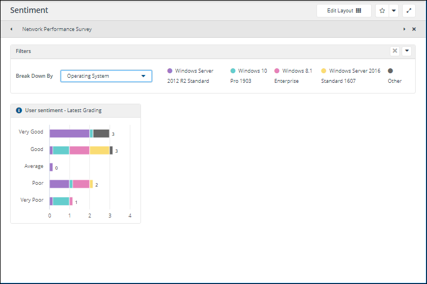Open the Break Down By dropdown
The image size is (427, 284).
click(106, 76)
